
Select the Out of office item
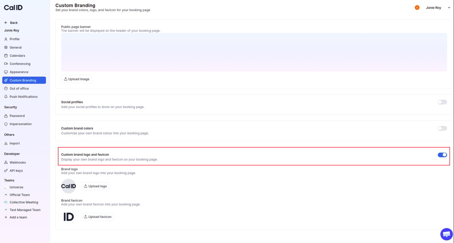(x=24, y=88)
